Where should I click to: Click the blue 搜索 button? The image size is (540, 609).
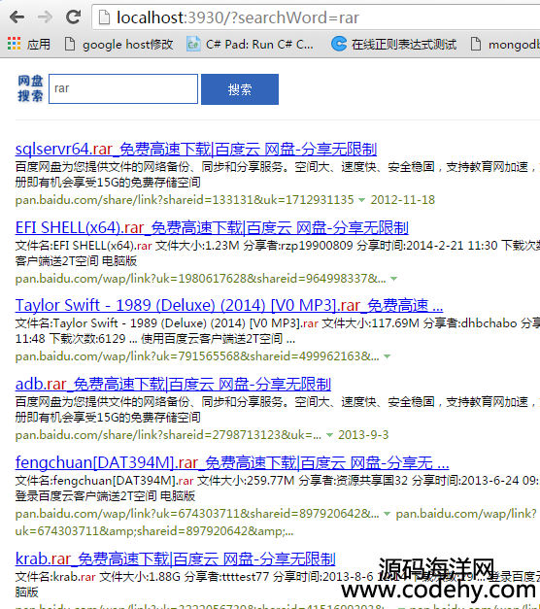(x=240, y=89)
